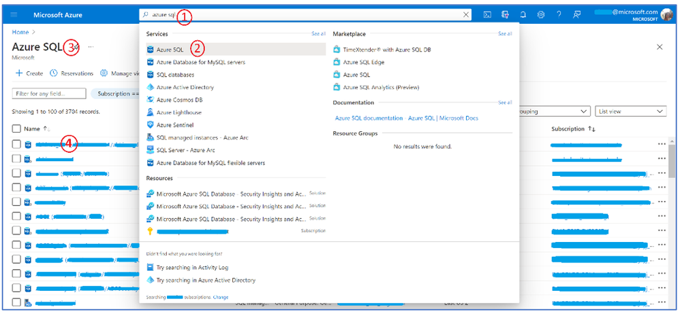Open the Manage view menu

(119, 73)
